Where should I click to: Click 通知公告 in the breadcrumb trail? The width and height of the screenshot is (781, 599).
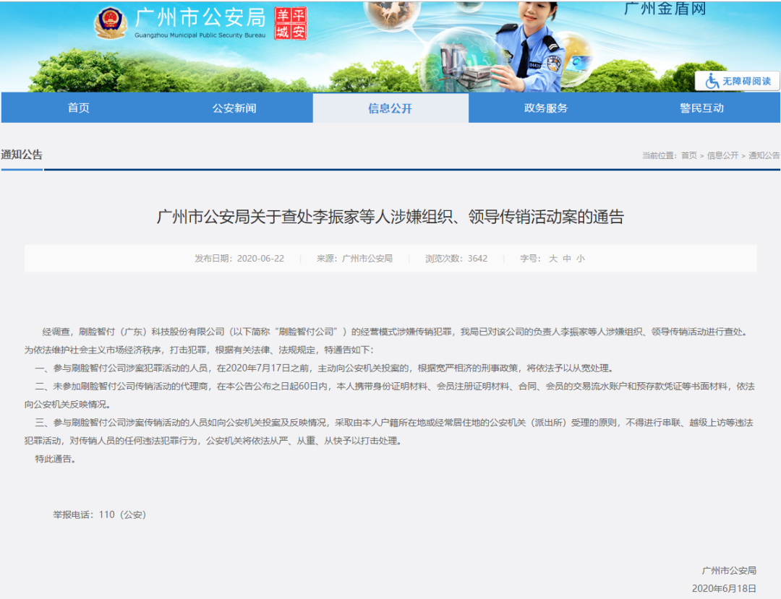coord(764,155)
